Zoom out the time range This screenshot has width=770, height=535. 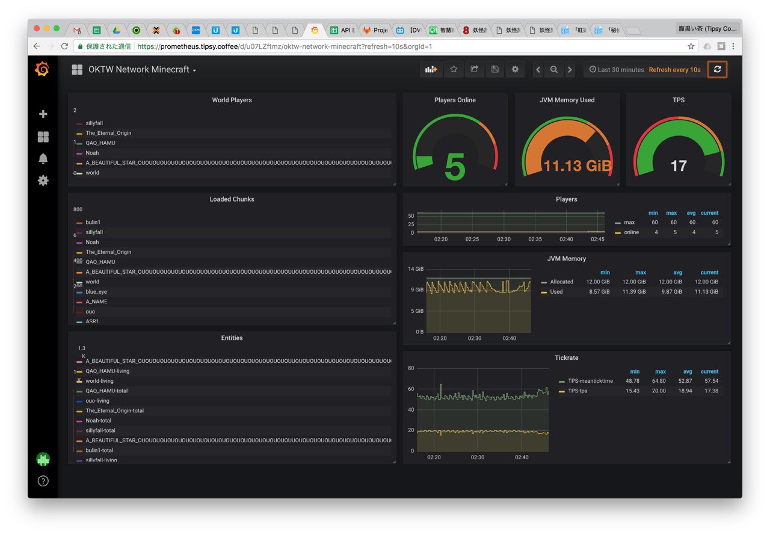[x=554, y=70]
